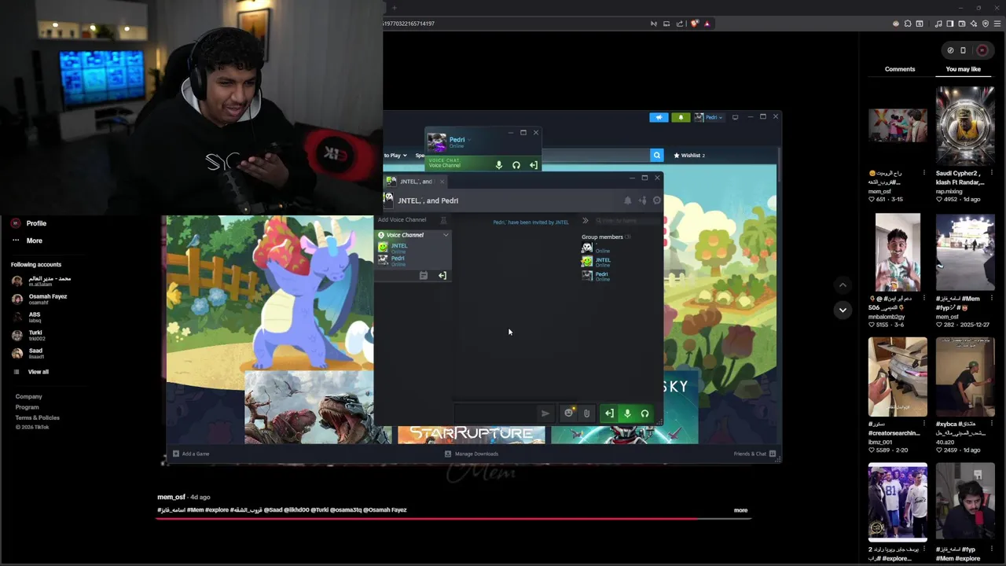
Task: Send chat message arrow button
Action: (545, 413)
